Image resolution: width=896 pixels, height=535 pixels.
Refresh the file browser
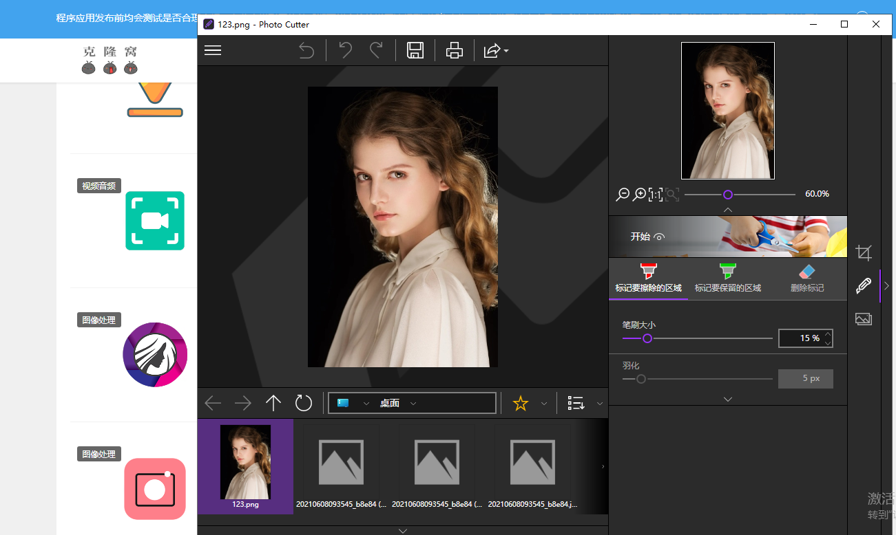(304, 403)
